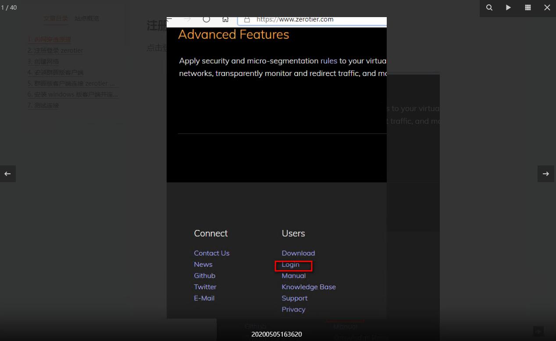
Task: Click the 'Connect' column heading
Action: pyautogui.click(x=211, y=233)
